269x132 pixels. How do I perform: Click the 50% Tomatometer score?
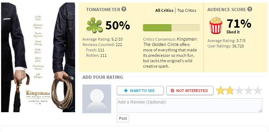click(x=118, y=26)
